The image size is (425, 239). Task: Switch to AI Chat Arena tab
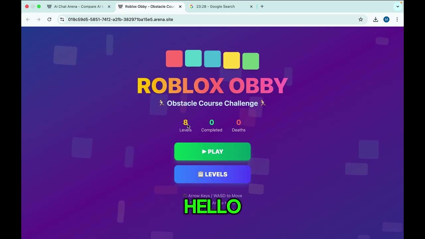click(79, 6)
